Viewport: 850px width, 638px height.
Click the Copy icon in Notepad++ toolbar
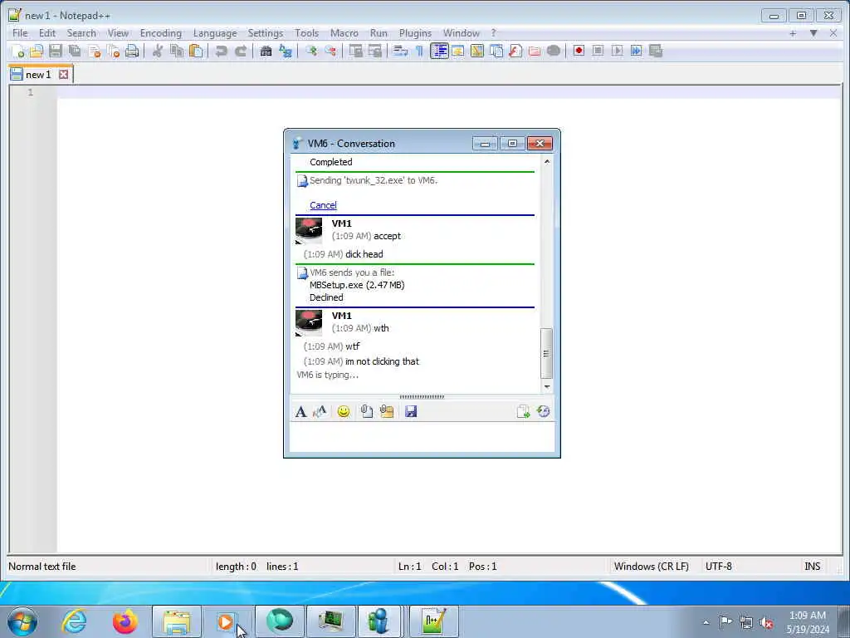(x=177, y=51)
